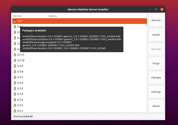Viewport: 178px width, 125px height.
Task: Select kernel version 5.7.11 text
Action: point(21,55)
